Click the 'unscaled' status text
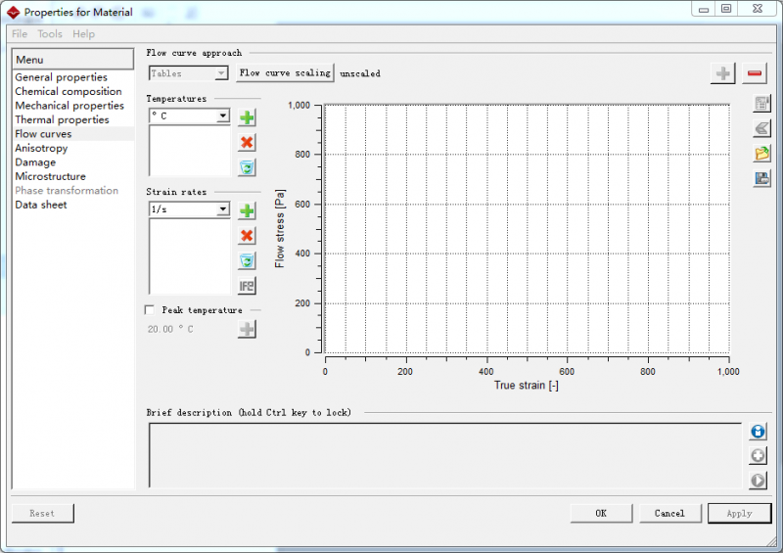 coord(360,73)
